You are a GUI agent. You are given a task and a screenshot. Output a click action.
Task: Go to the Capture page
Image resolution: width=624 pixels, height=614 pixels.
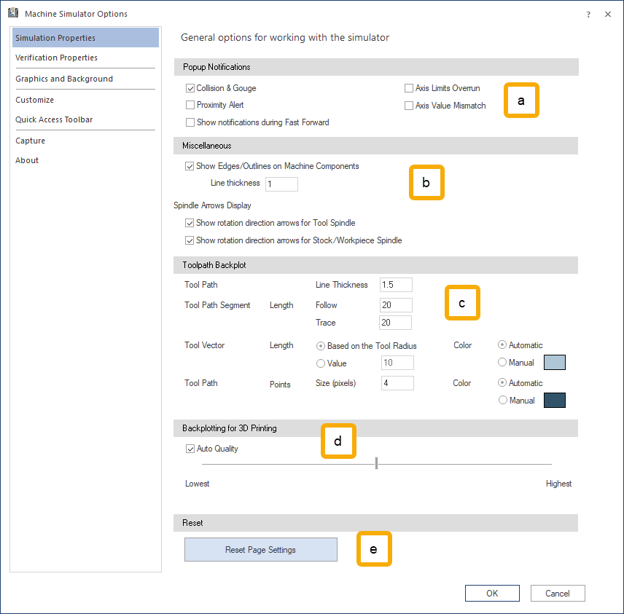[x=31, y=141]
